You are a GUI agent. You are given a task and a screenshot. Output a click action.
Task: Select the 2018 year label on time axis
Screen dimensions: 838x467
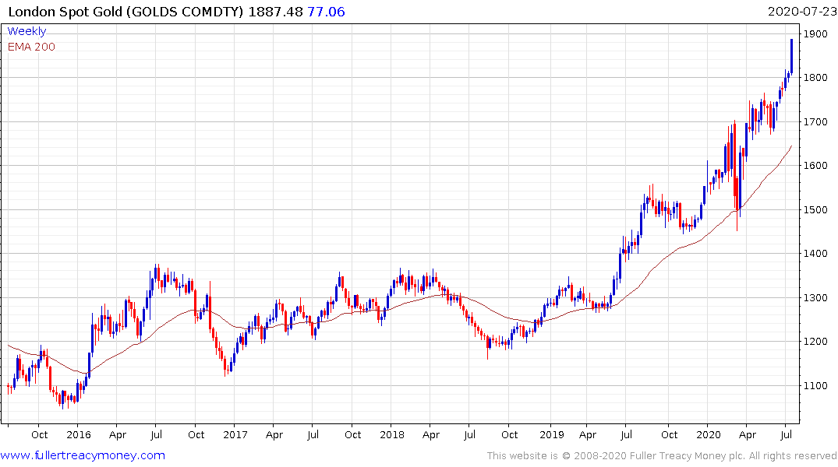coord(392,435)
